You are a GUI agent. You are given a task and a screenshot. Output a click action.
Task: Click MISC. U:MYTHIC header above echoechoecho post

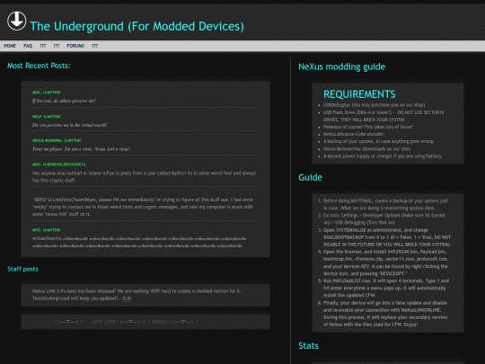pyautogui.click(x=47, y=230)
